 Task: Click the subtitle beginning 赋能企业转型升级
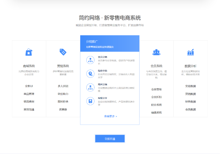(x=110, y=25)
